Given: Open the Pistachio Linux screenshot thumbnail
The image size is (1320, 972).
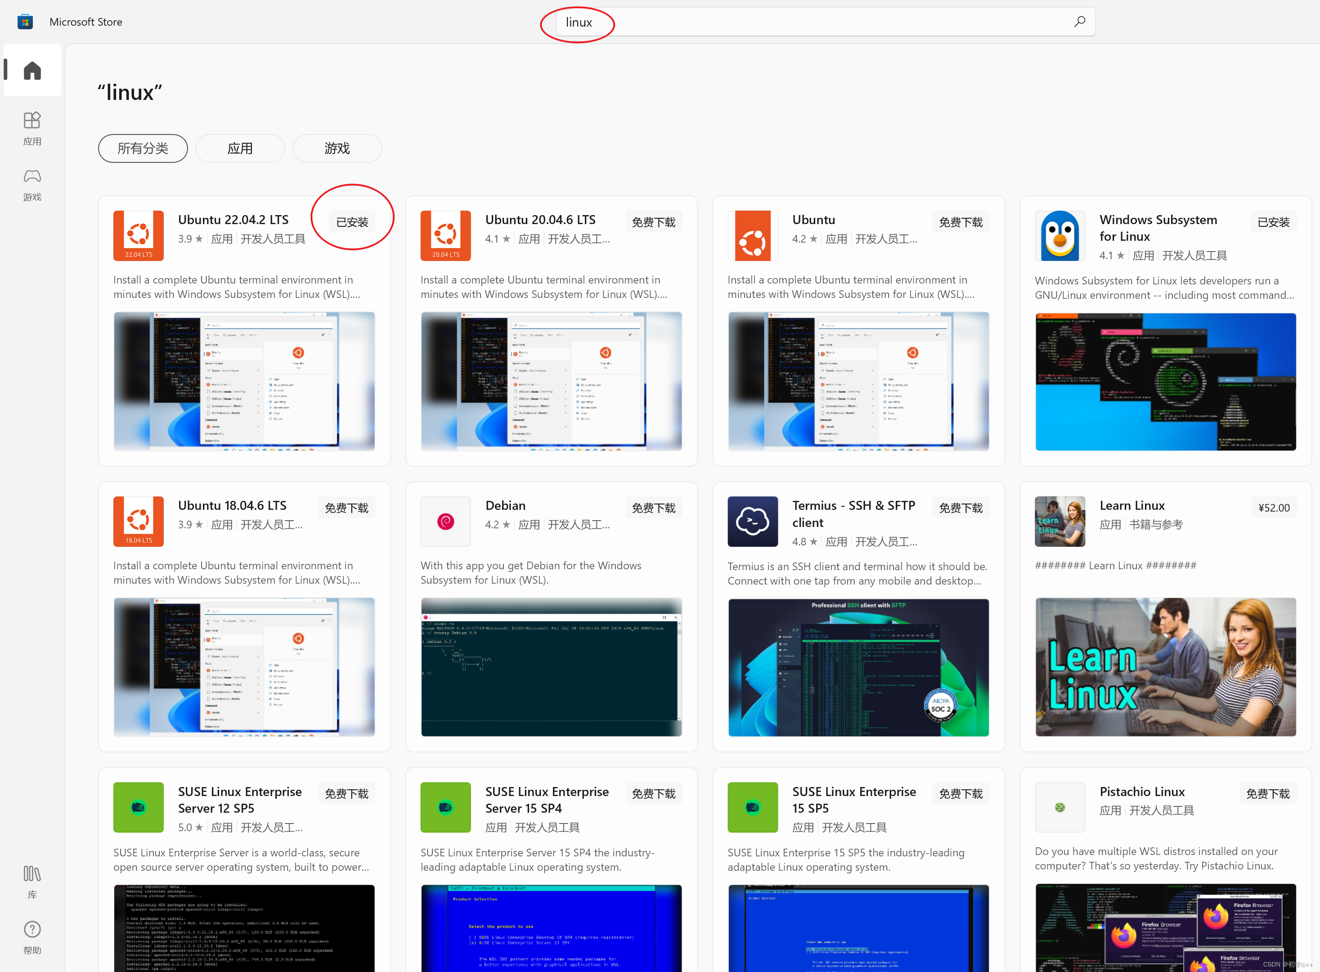Looking at the screenshot, I should (x=1165, y=928).
